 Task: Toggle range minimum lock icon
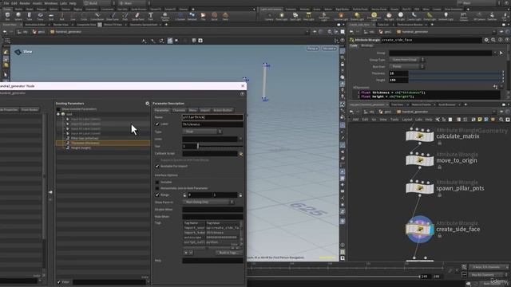[x=184, y=195]
